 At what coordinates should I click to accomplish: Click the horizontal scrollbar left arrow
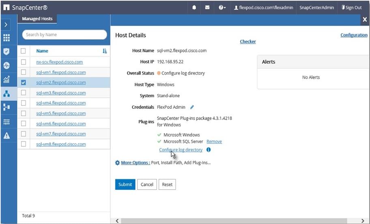click(x=117, y=221)
